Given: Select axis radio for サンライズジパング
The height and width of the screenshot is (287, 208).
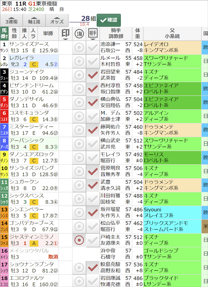Looking at the screenshot, I should pyautogui.click(x=79, y=171).
